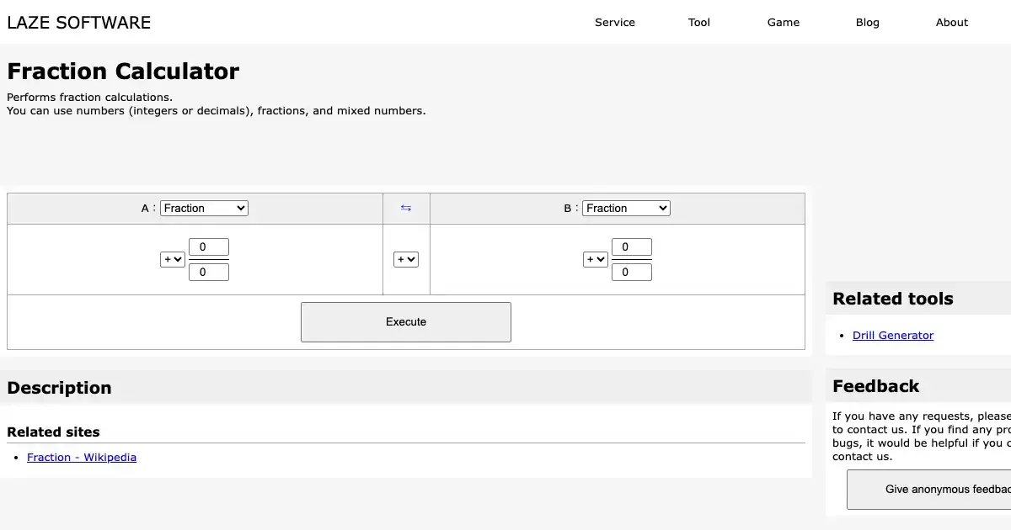Click the swap A and B arrows icon
This screenshot has height=530, width=1011.
coord(406,208)
